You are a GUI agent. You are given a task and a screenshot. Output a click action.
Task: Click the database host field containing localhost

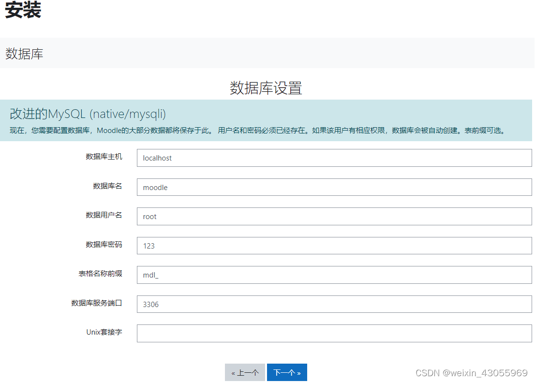point(334,158)
